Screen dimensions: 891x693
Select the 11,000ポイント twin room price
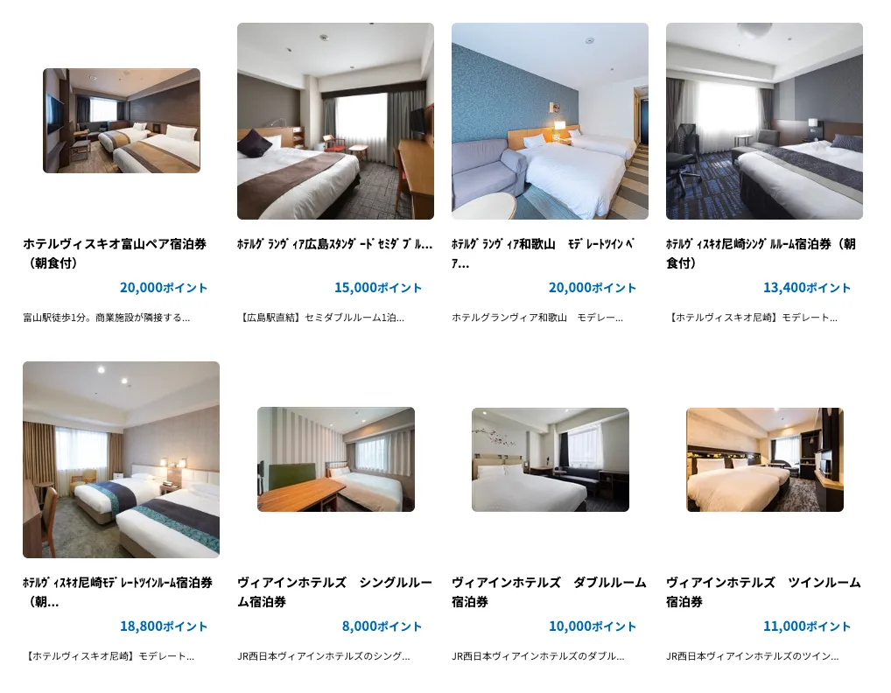click(807, 626)
